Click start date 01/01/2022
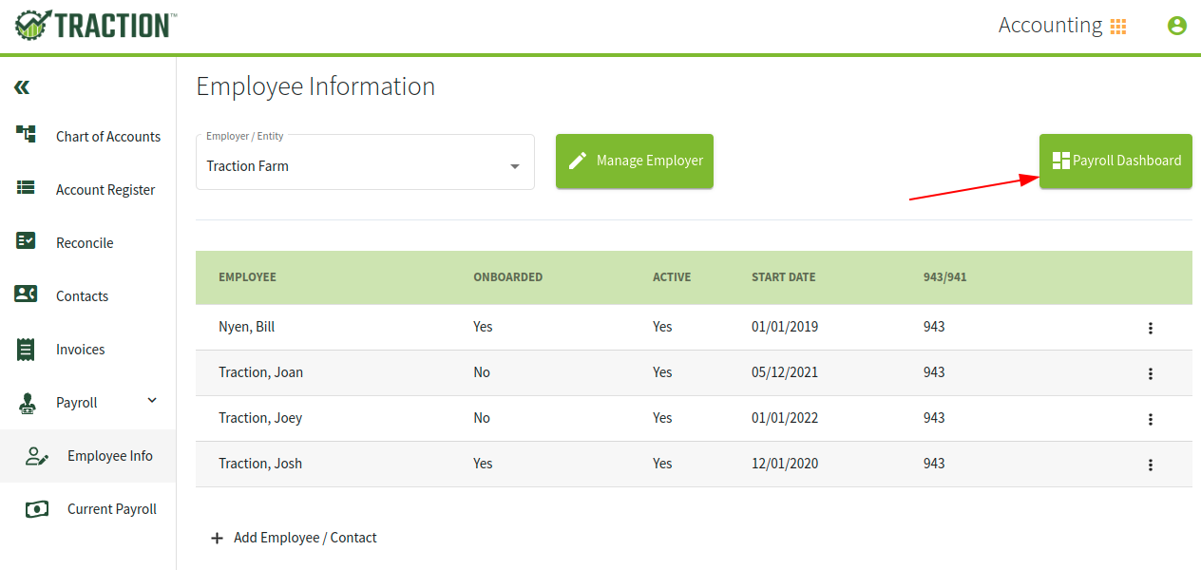Screen dimensions: 1201x570 [x=785, y=418]
